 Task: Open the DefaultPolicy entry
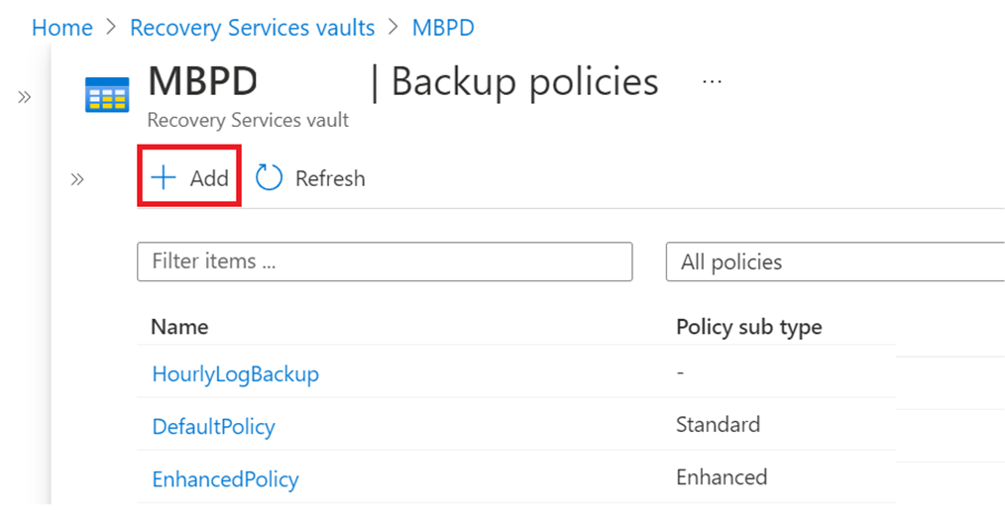(213, 427)
